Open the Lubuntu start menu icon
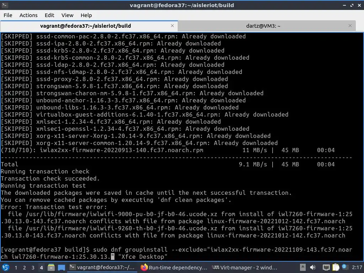This screenshot has height=273, width=364. pyautogui.click(x=6, y=267)
